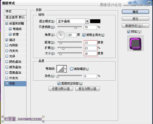Image resolution: width=153 pixels, height=124 pixels.
Task: Click the 角度 field showing 120
Action: tap(71, 35)
